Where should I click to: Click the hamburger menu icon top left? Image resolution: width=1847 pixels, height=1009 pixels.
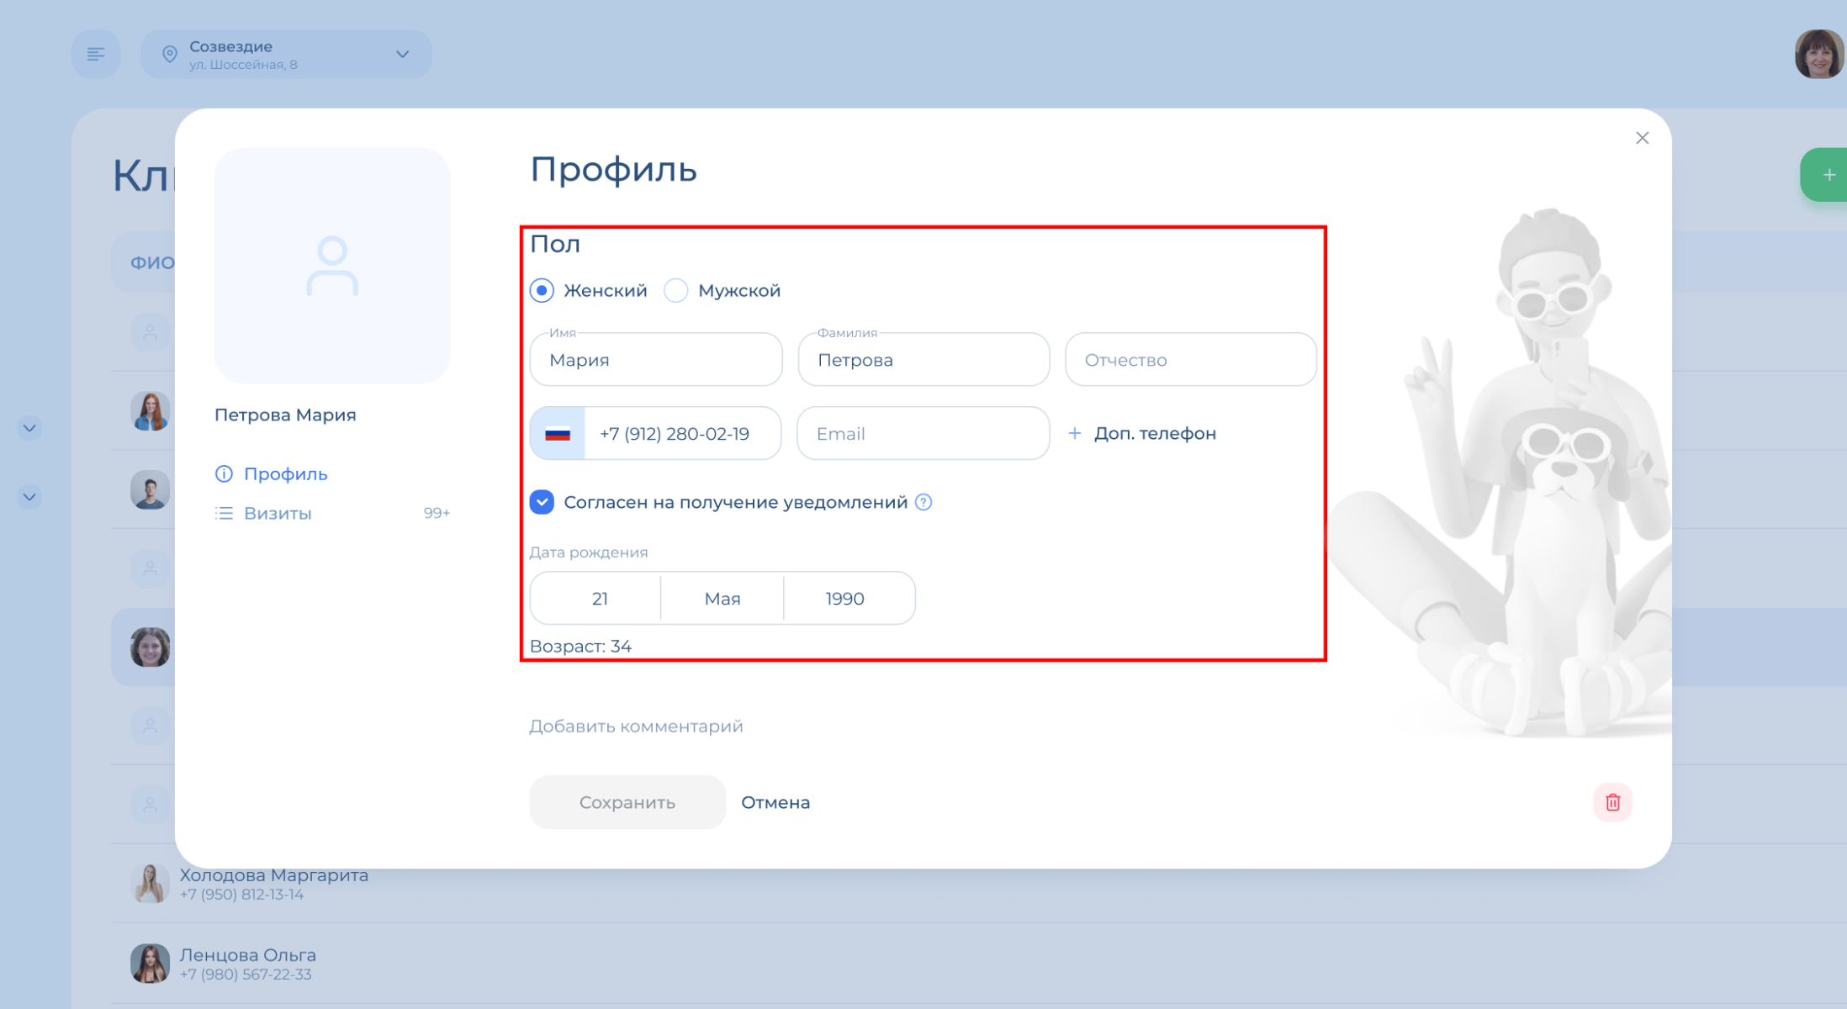click(96, 54)
